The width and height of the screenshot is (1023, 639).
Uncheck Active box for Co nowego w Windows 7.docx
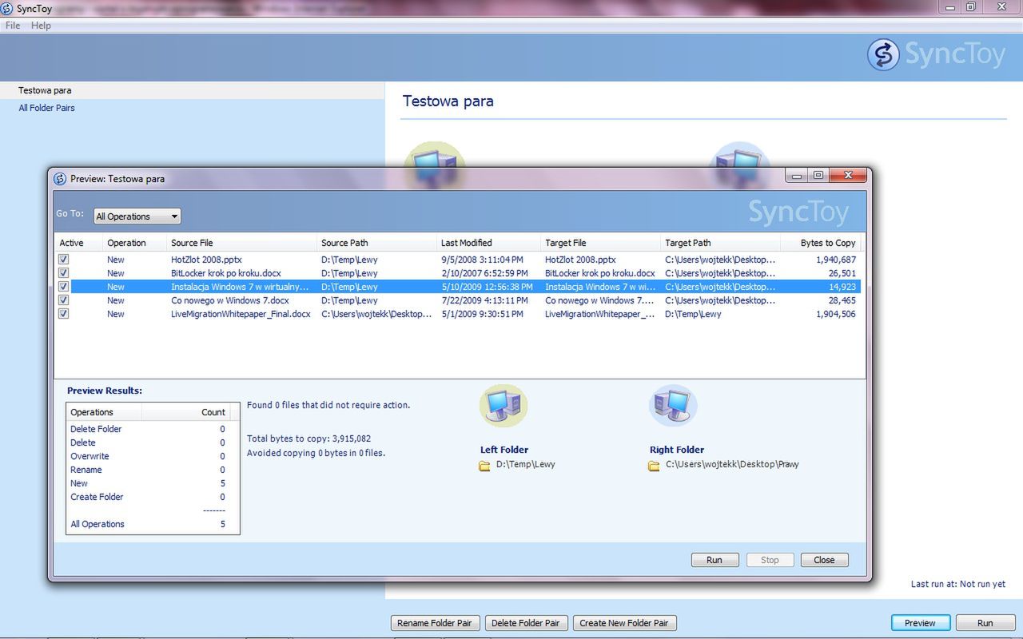click(x=63, y=300)
